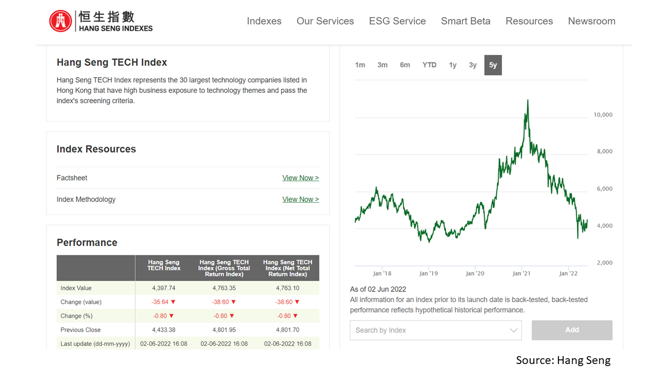Click the peak of the index chart line
This screenshot has width=668, height=376.
[528, 100]
